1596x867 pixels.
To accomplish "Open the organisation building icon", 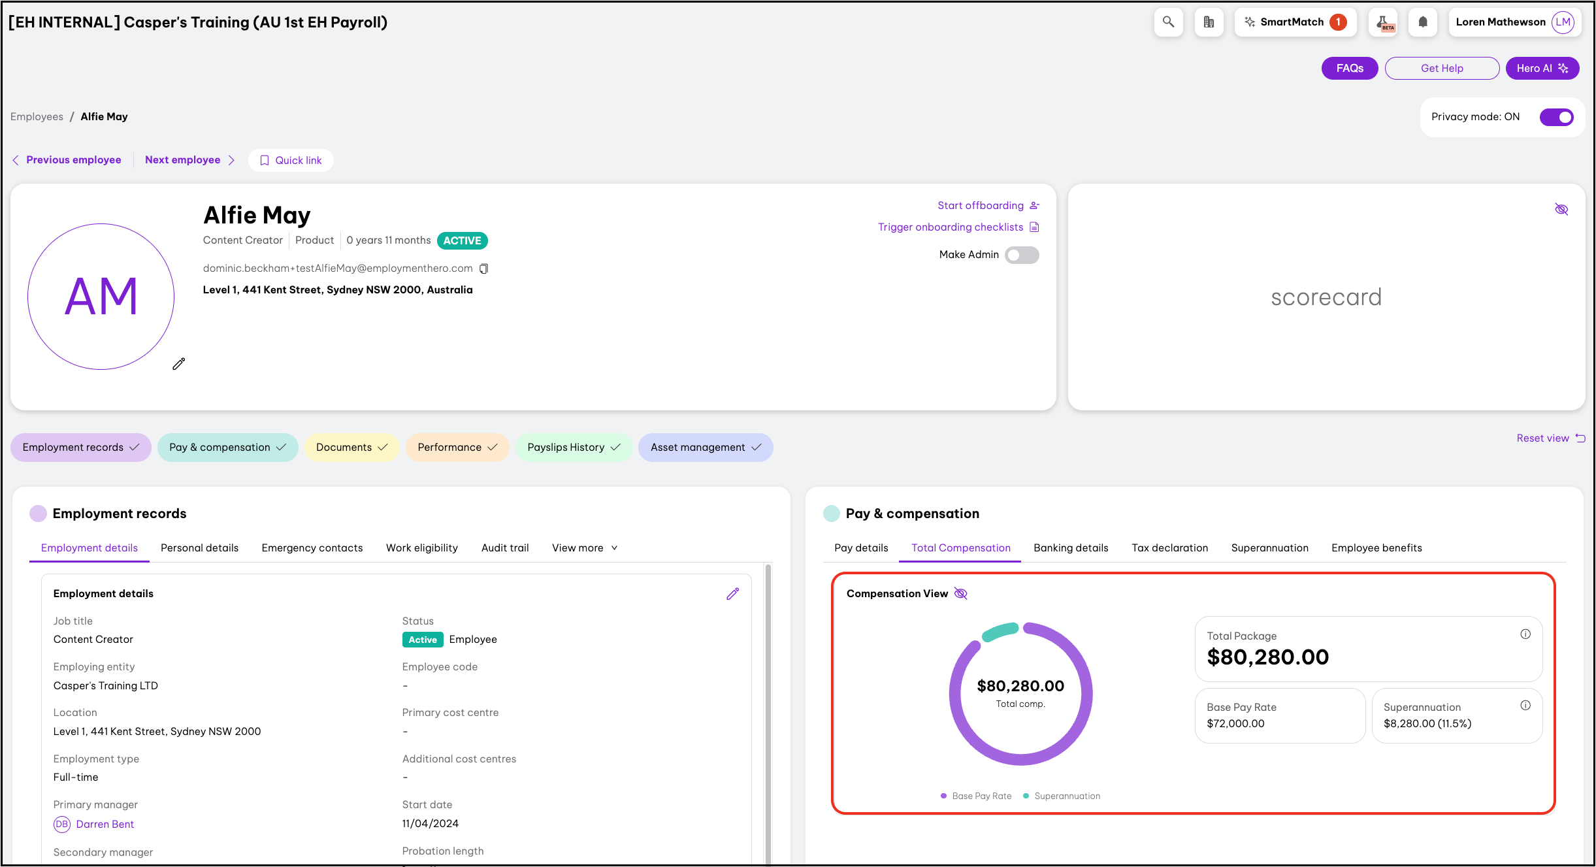I will coord(1209,22).
